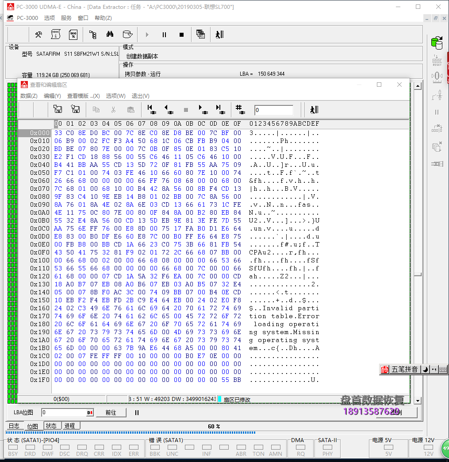Screen dimensions: 449x462
Task: Open the tree structure view icon
Action: point(93,35)
